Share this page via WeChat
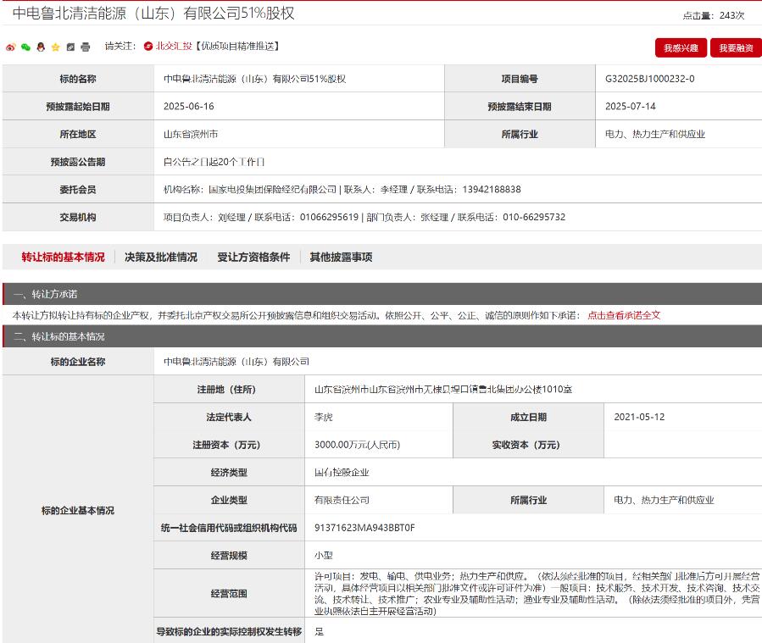Screen dimensions: 762x643 click(x=25, y=47)
